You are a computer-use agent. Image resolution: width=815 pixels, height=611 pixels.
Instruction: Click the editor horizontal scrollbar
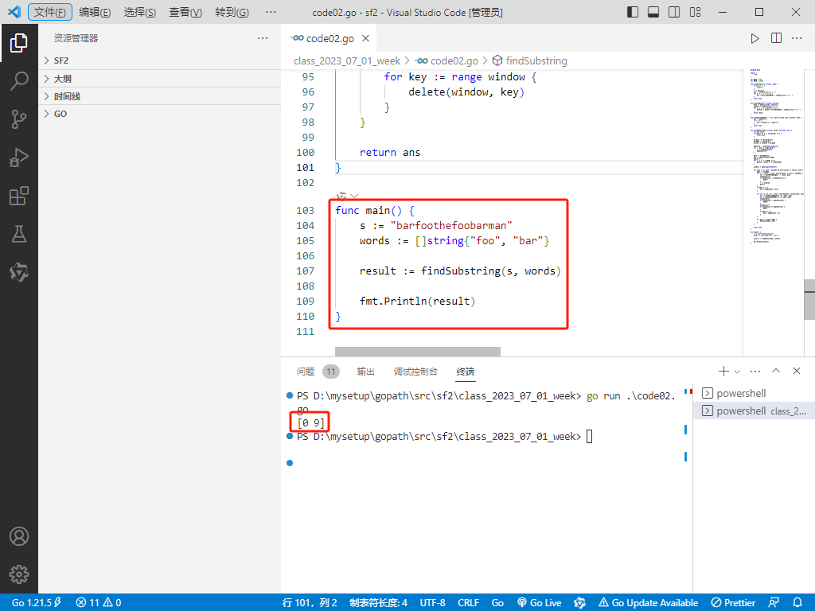pyautogui.click(x=417, y=352)
